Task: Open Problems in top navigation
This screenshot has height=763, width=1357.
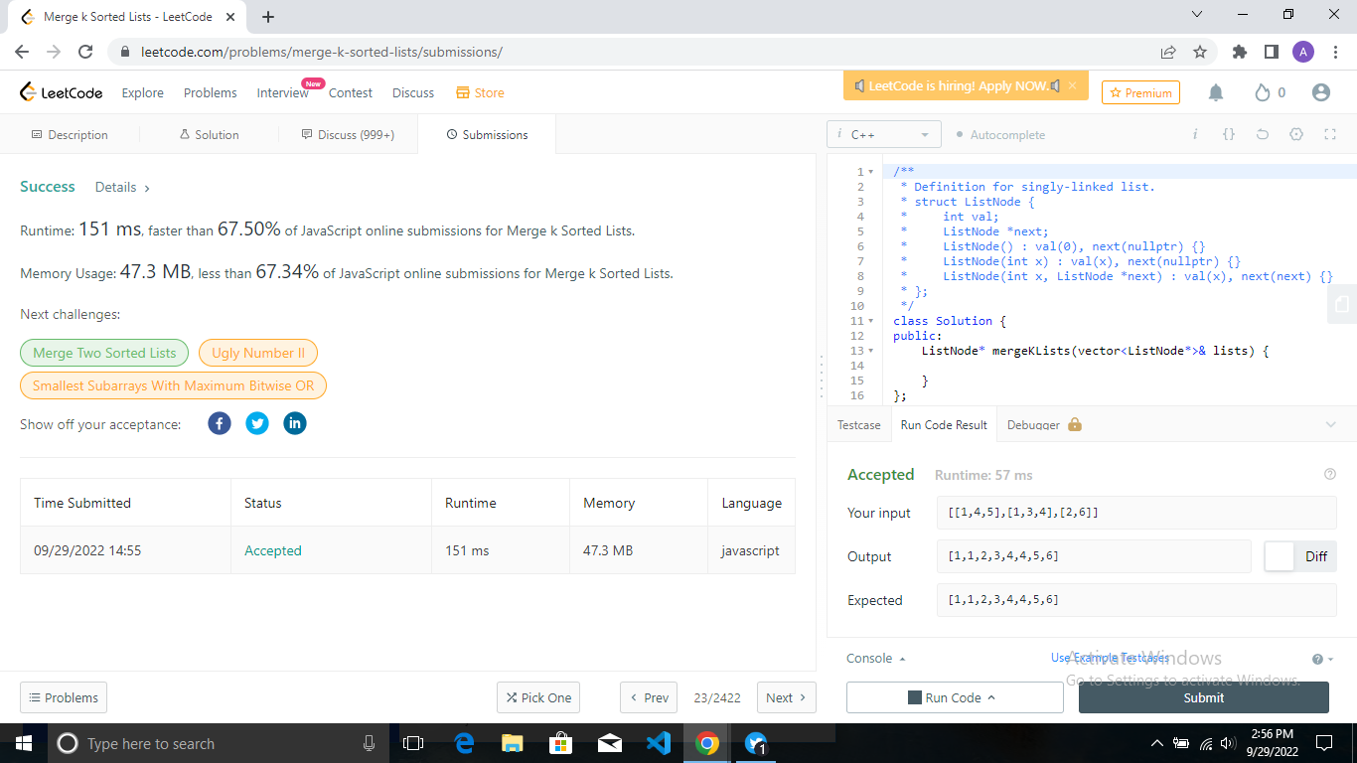Action: point(211,92)
